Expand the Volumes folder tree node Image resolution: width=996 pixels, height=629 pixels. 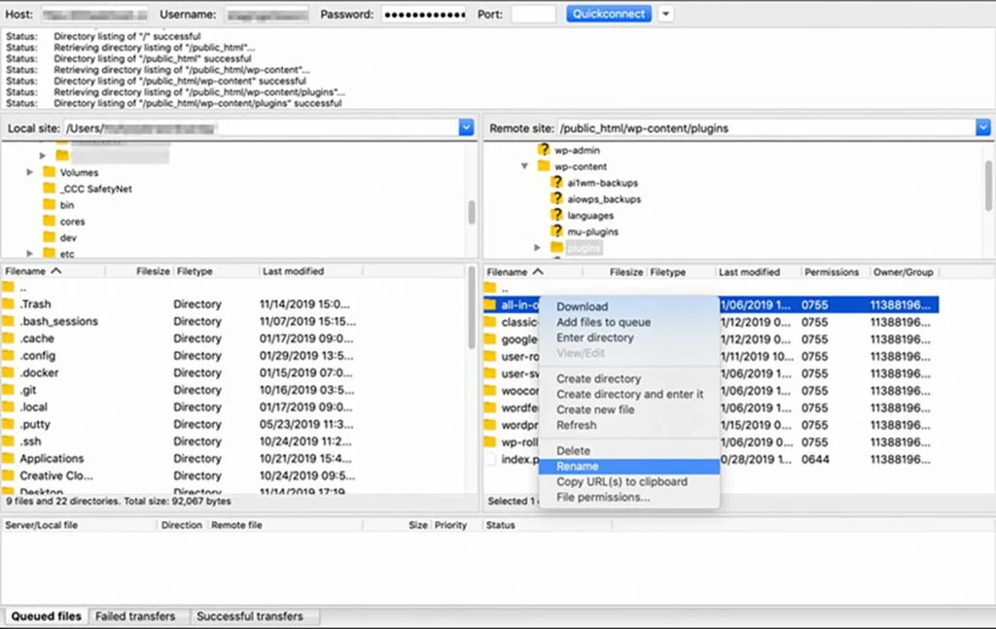click(x=30, y=172)
